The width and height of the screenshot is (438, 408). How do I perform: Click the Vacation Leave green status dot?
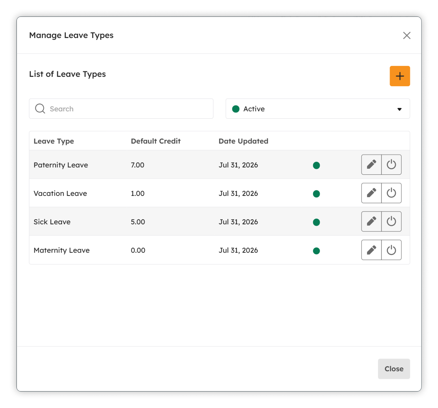[316, 194]
